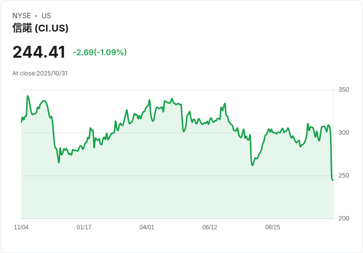Click the 244.41 current price
Screen dimensions: 363x253
39,52
